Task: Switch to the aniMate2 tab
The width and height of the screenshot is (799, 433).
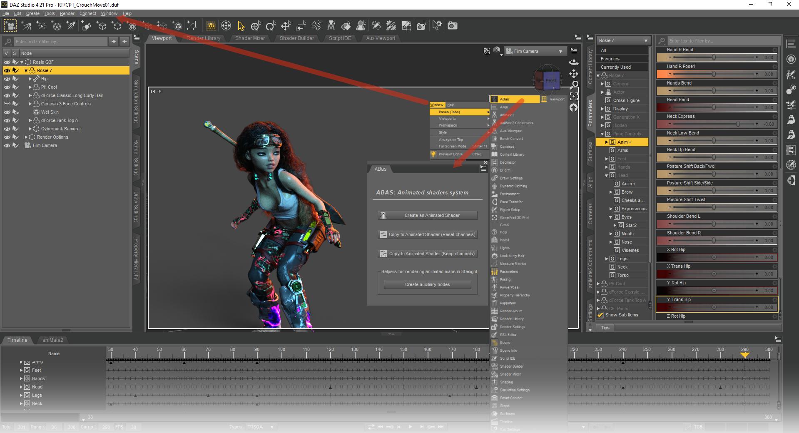Action: point(53,340)
